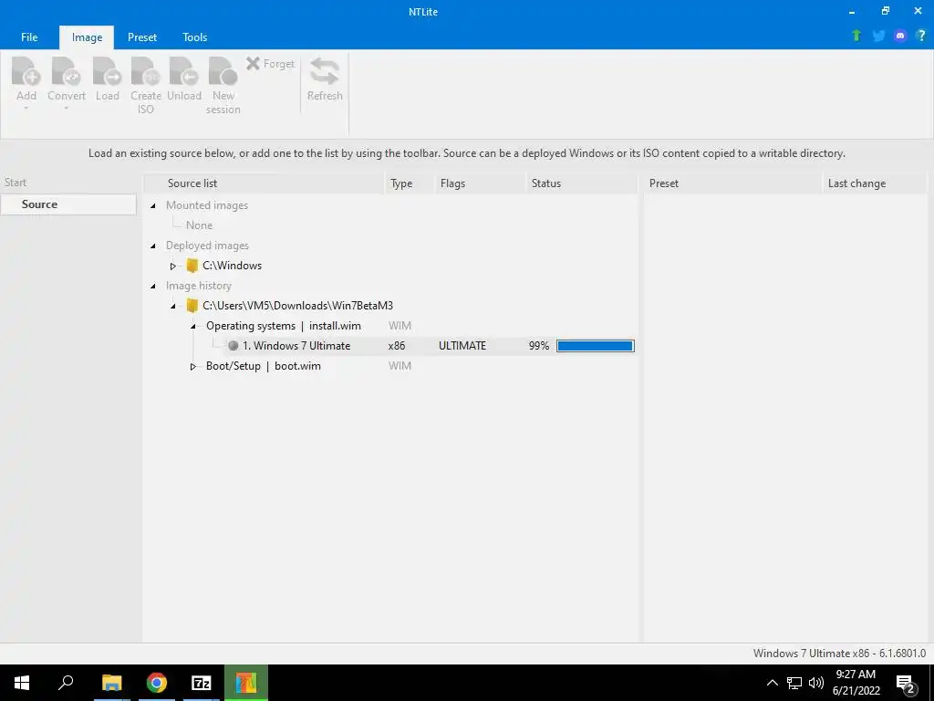
Task: Select Operating systems | install.wim row
Action: (284, 326)
